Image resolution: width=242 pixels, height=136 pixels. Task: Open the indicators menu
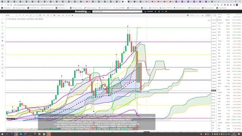(x=48, y=15)
